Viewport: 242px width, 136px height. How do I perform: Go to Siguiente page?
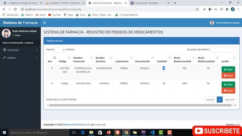[x=230, y=100]
